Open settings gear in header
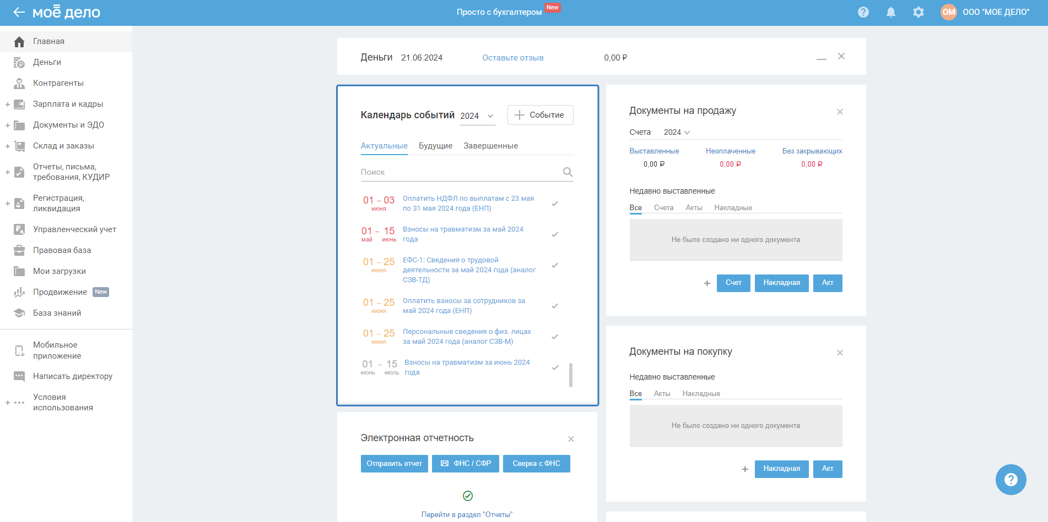Viewport: 1048px width, 522px height. pos(919,12)
